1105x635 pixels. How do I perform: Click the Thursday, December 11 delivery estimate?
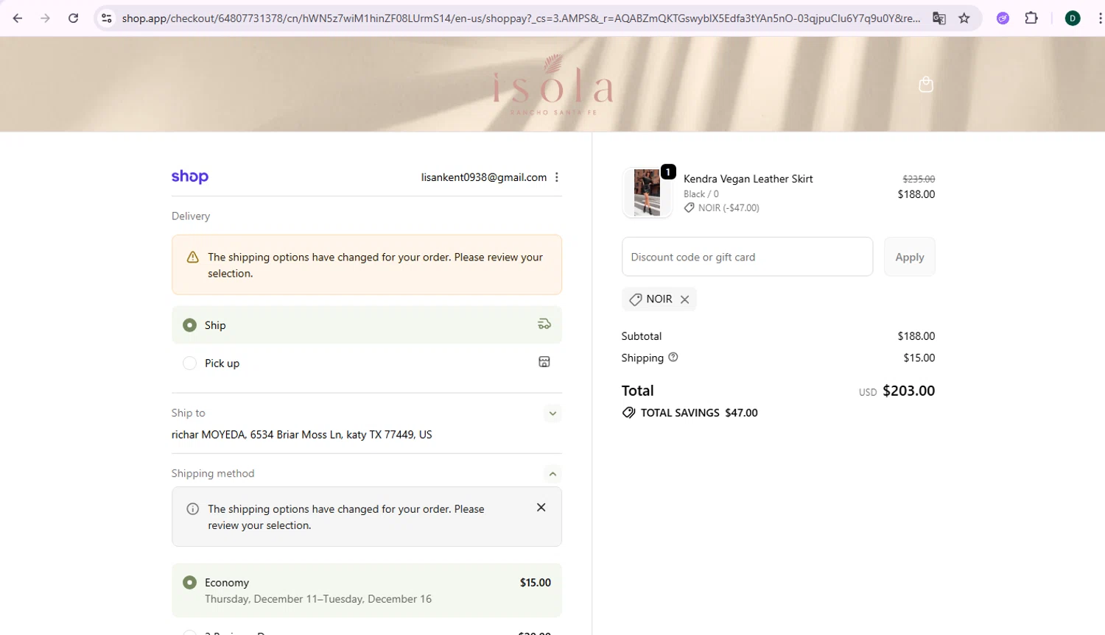[x=318, y=599]
